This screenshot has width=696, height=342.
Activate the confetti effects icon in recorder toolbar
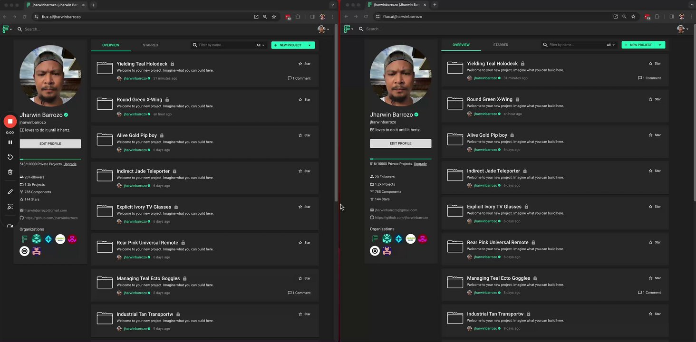(x=10, y=207)
